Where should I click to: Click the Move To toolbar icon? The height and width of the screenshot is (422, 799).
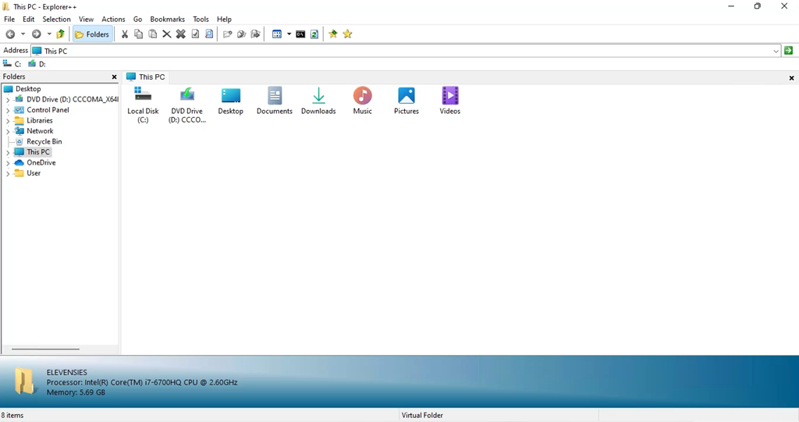(256, 34)
